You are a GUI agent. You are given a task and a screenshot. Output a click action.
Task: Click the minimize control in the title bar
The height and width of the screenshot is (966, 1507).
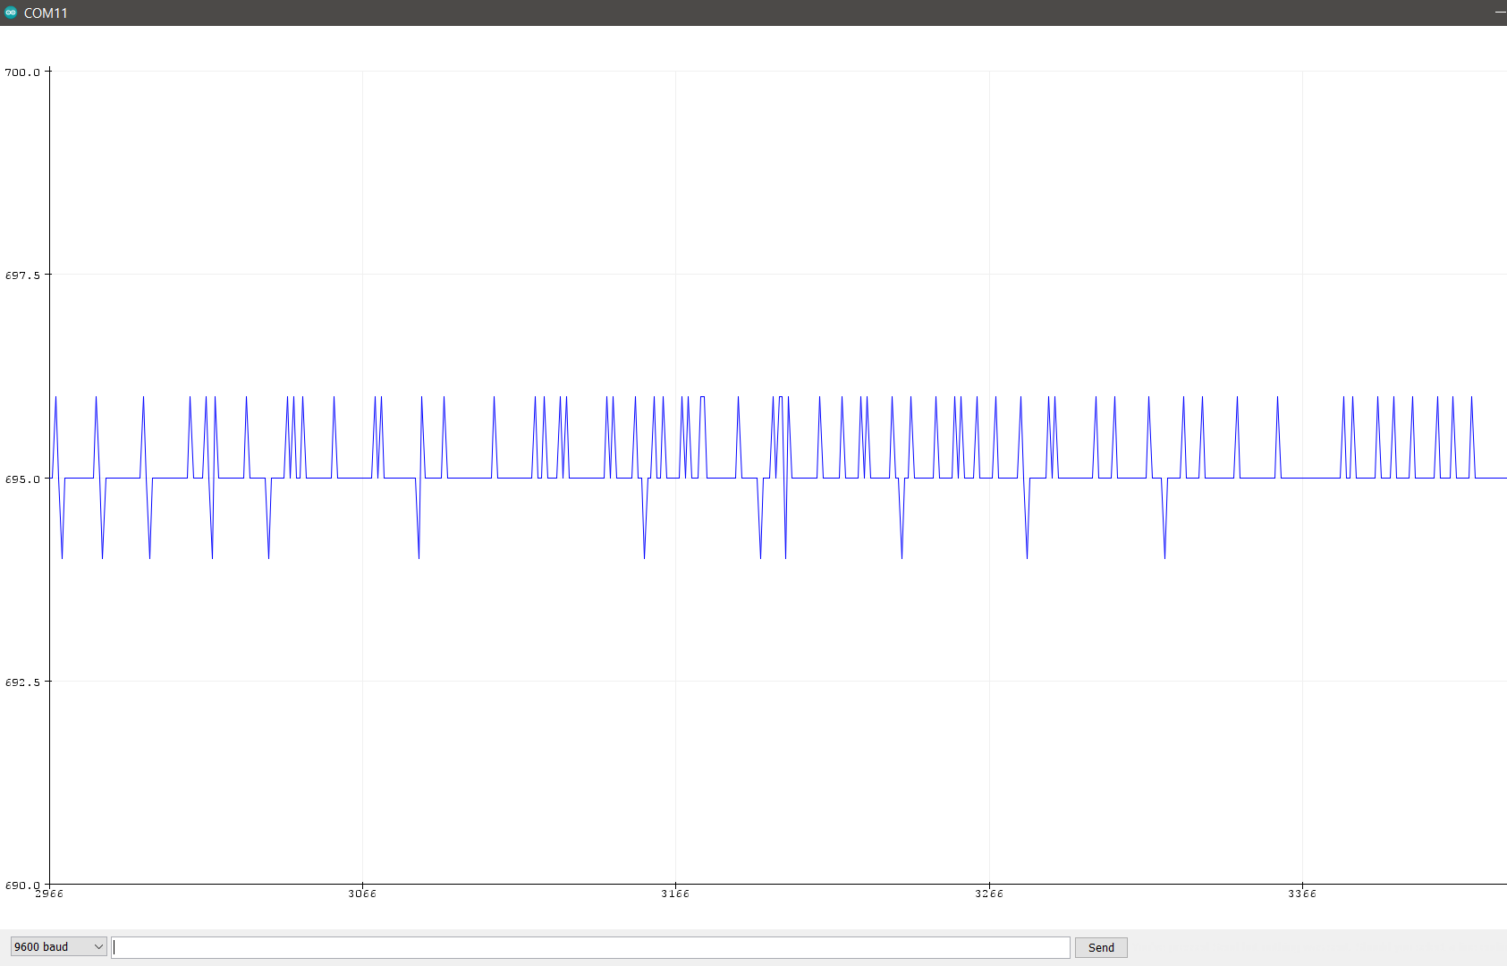(1500, 13)
